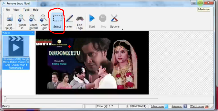The image size is (218, 111).
Task: Zoom out of the video preview
Action: pos(44,22)
